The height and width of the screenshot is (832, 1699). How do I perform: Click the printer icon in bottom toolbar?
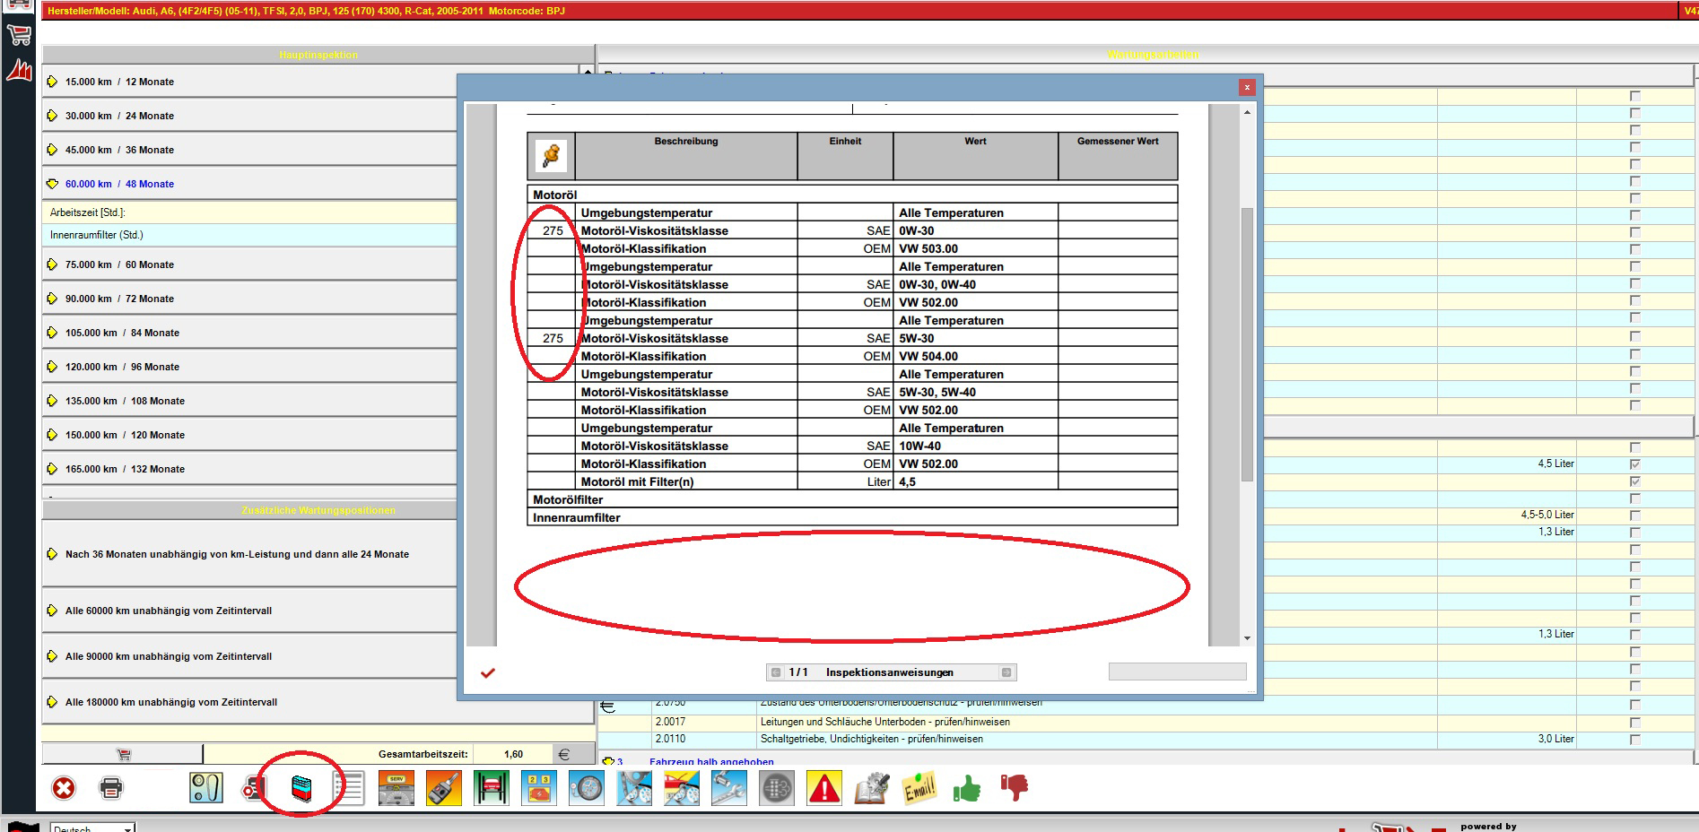point(110,788)
